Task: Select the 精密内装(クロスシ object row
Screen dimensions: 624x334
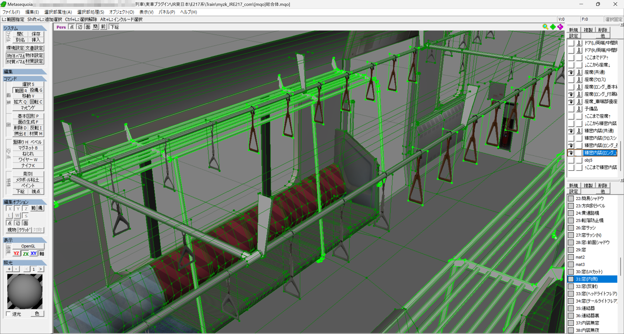Action: 600,138
